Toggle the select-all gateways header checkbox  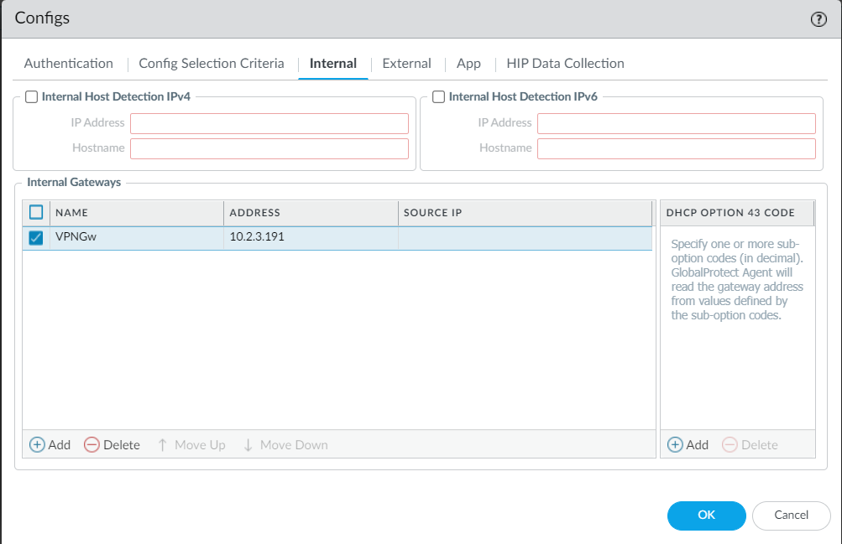pos(36,213)
